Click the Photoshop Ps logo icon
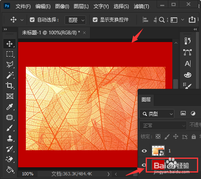This screenshot has height=179, width=201. [7, 6]
